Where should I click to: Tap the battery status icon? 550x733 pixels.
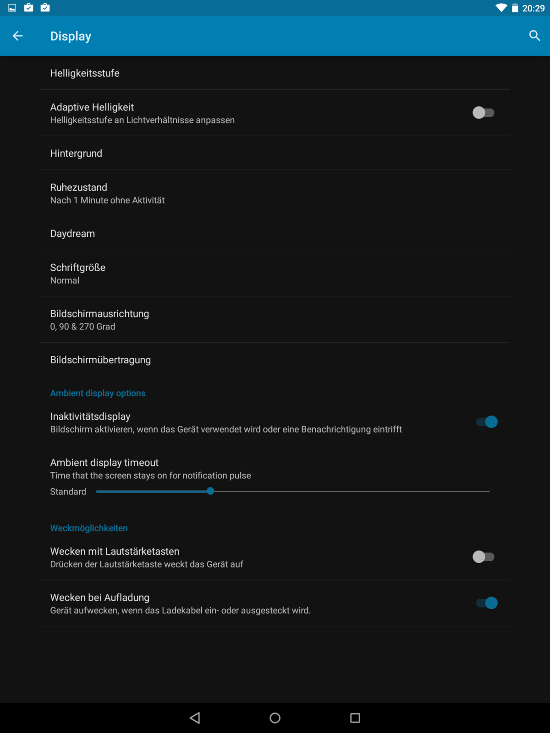click(515, 8)
